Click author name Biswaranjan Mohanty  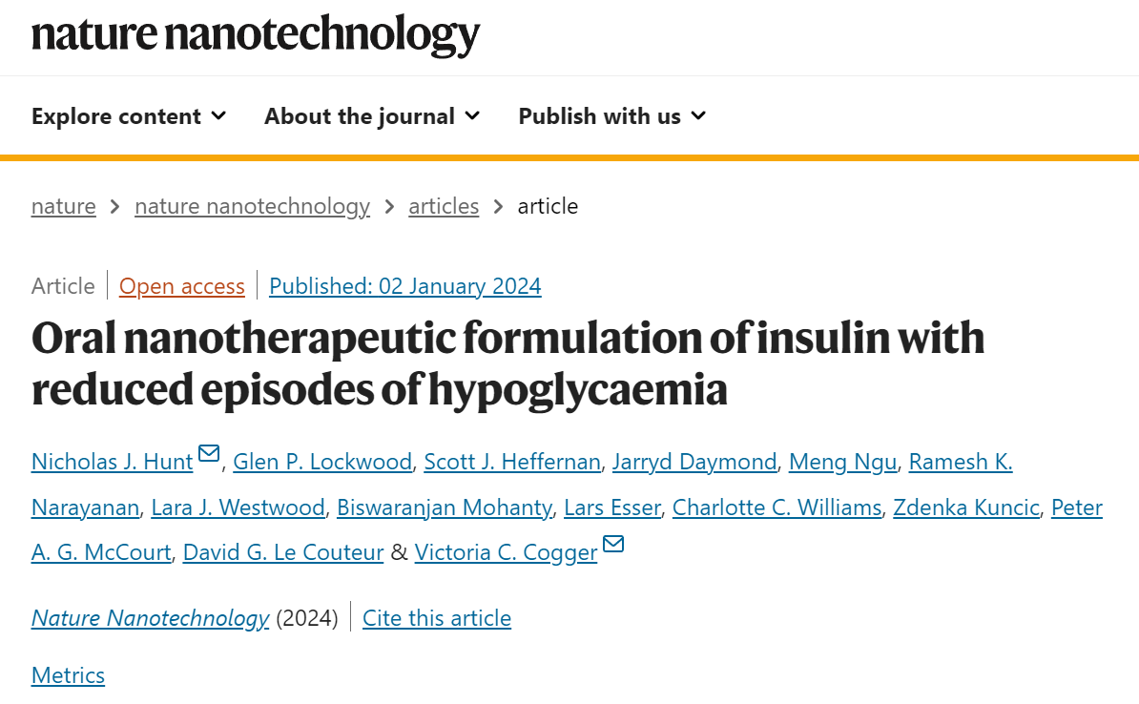click(445, 507)
